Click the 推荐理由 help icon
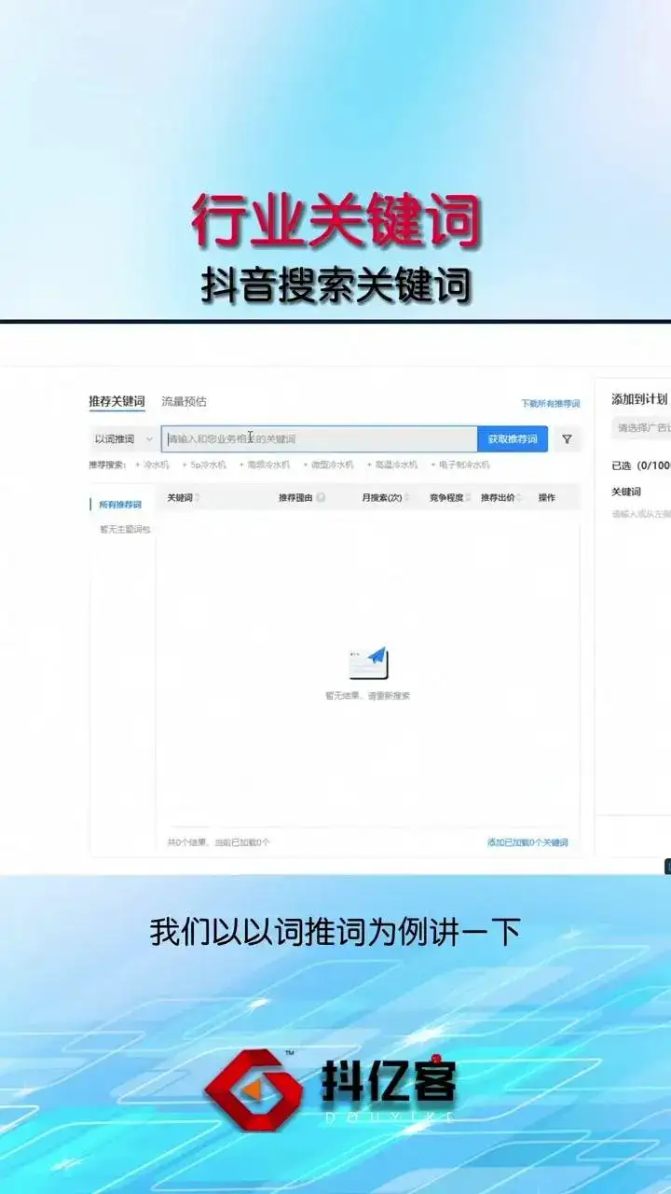Screen dimensions: 671x1194 click(321, 497)
